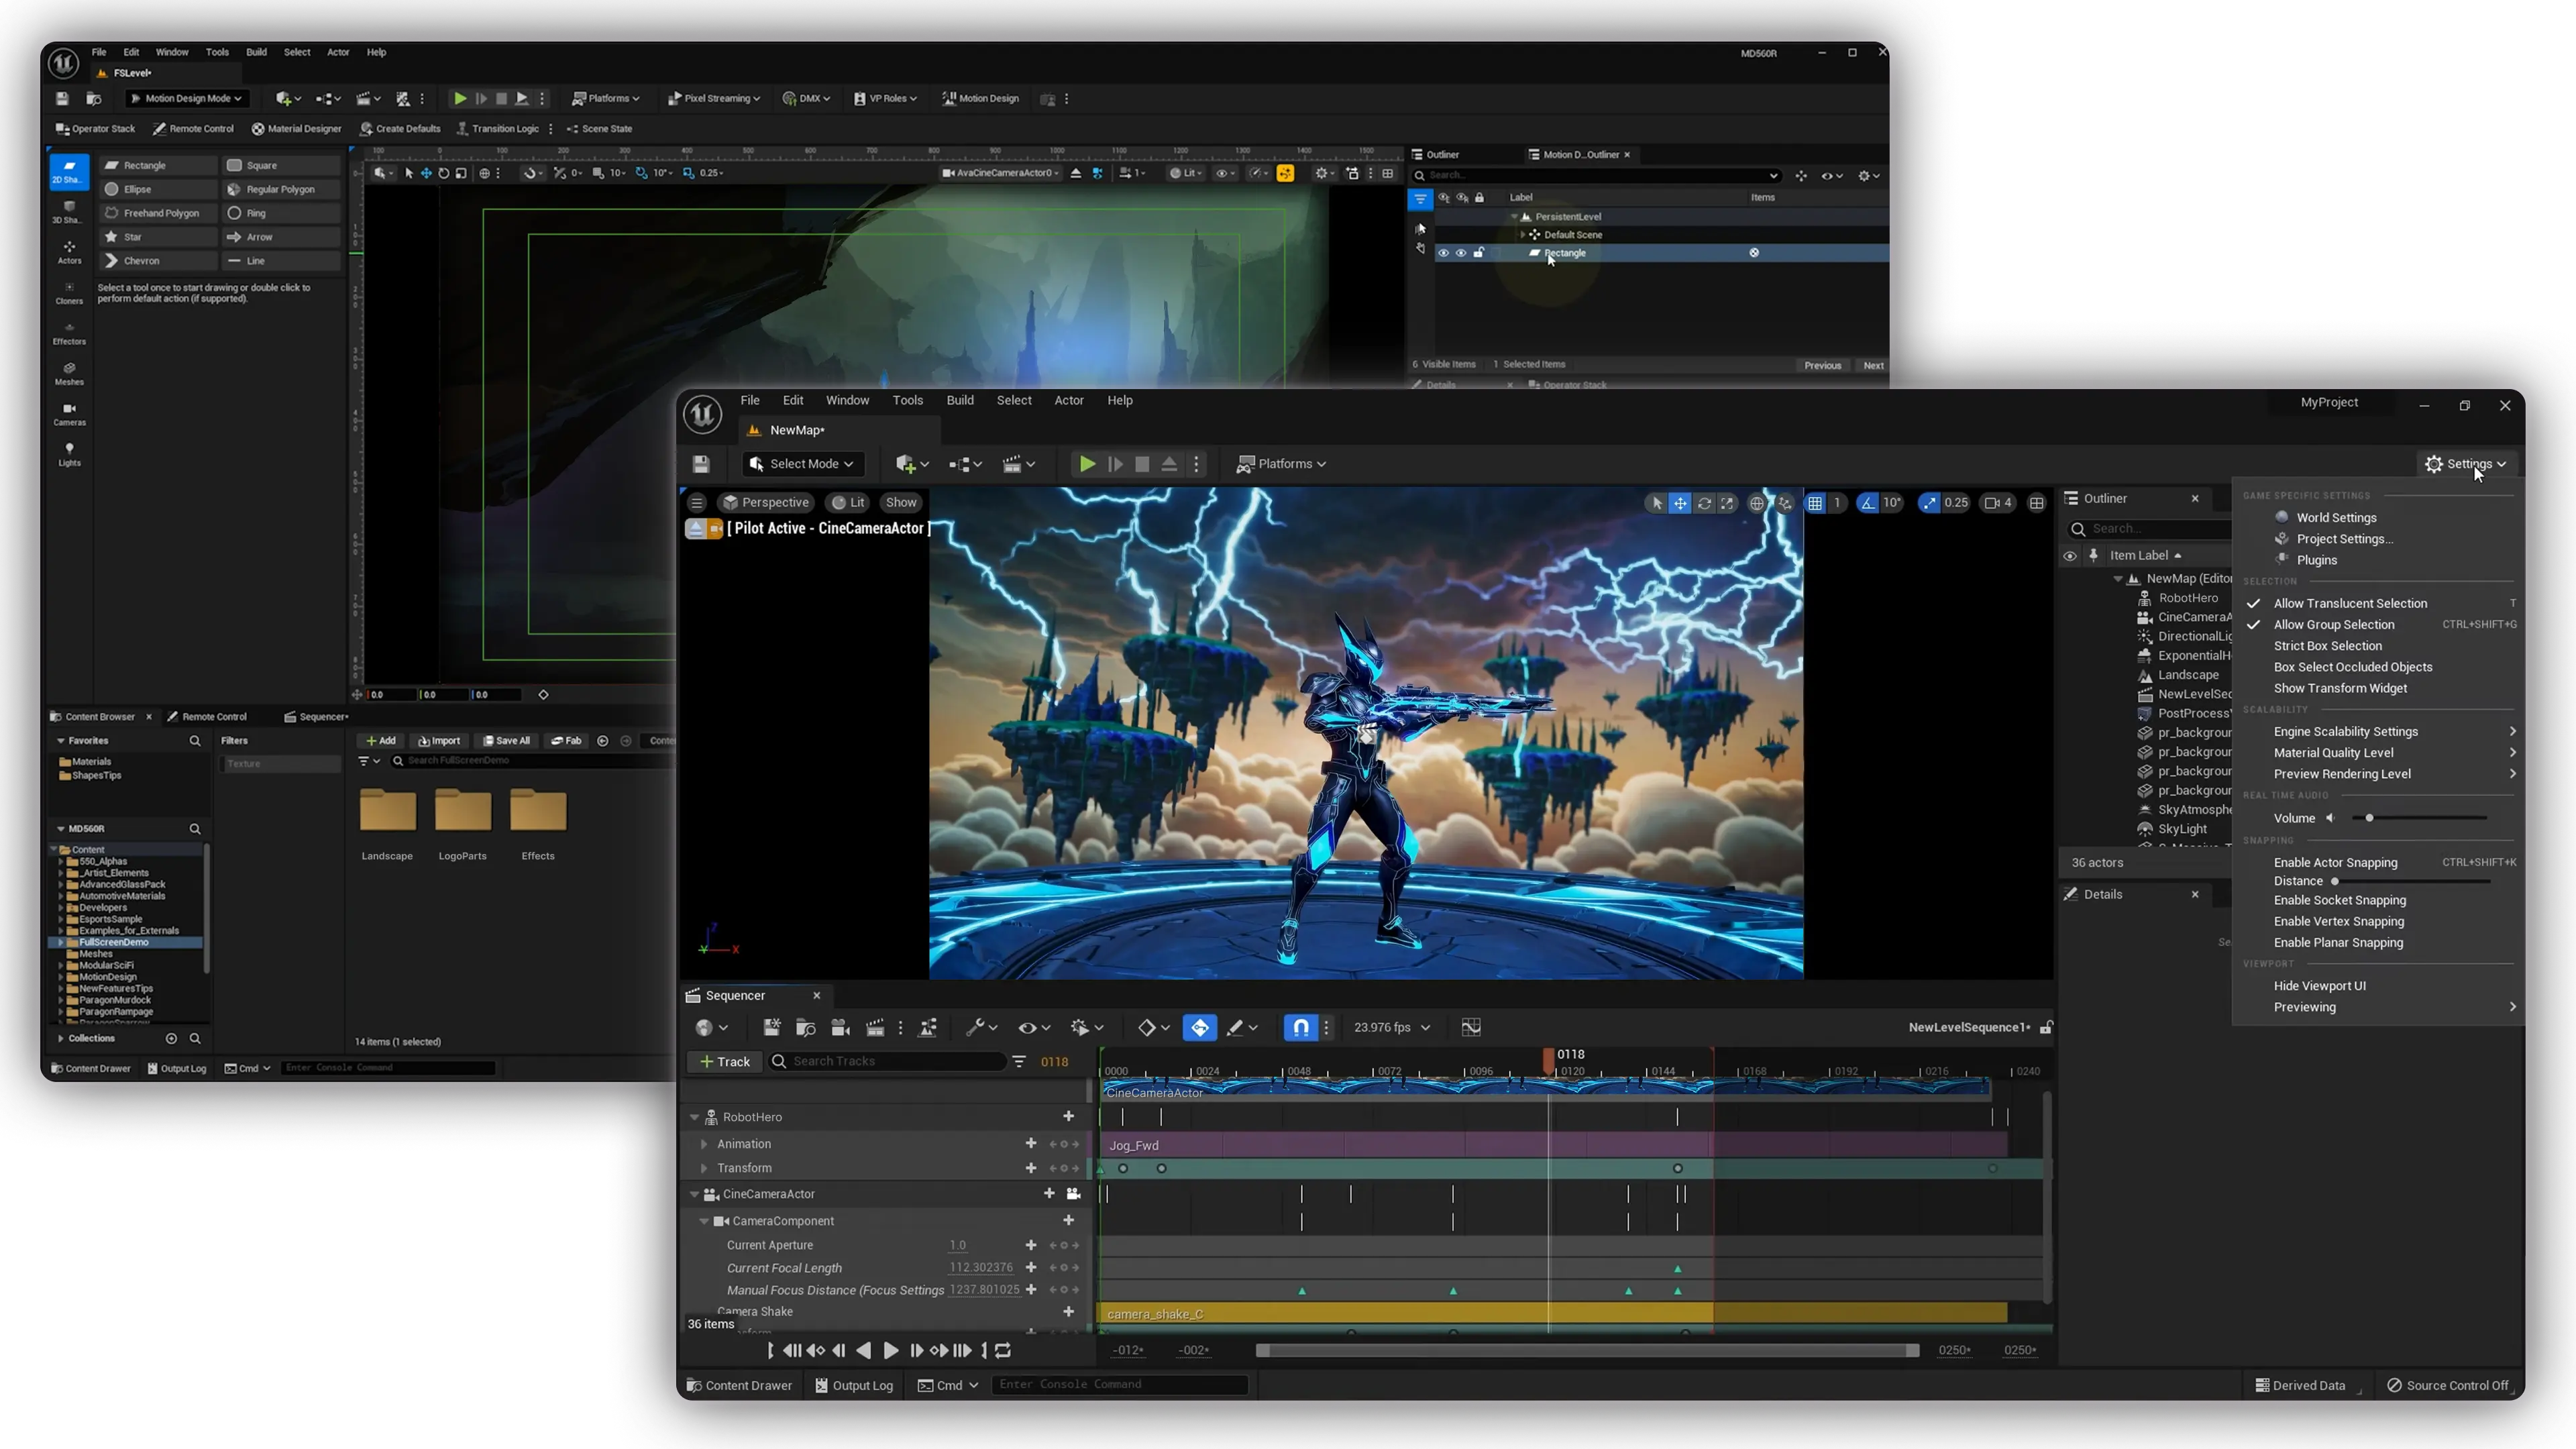Collapse the CameraComponent track

[x=704, y=1221]
